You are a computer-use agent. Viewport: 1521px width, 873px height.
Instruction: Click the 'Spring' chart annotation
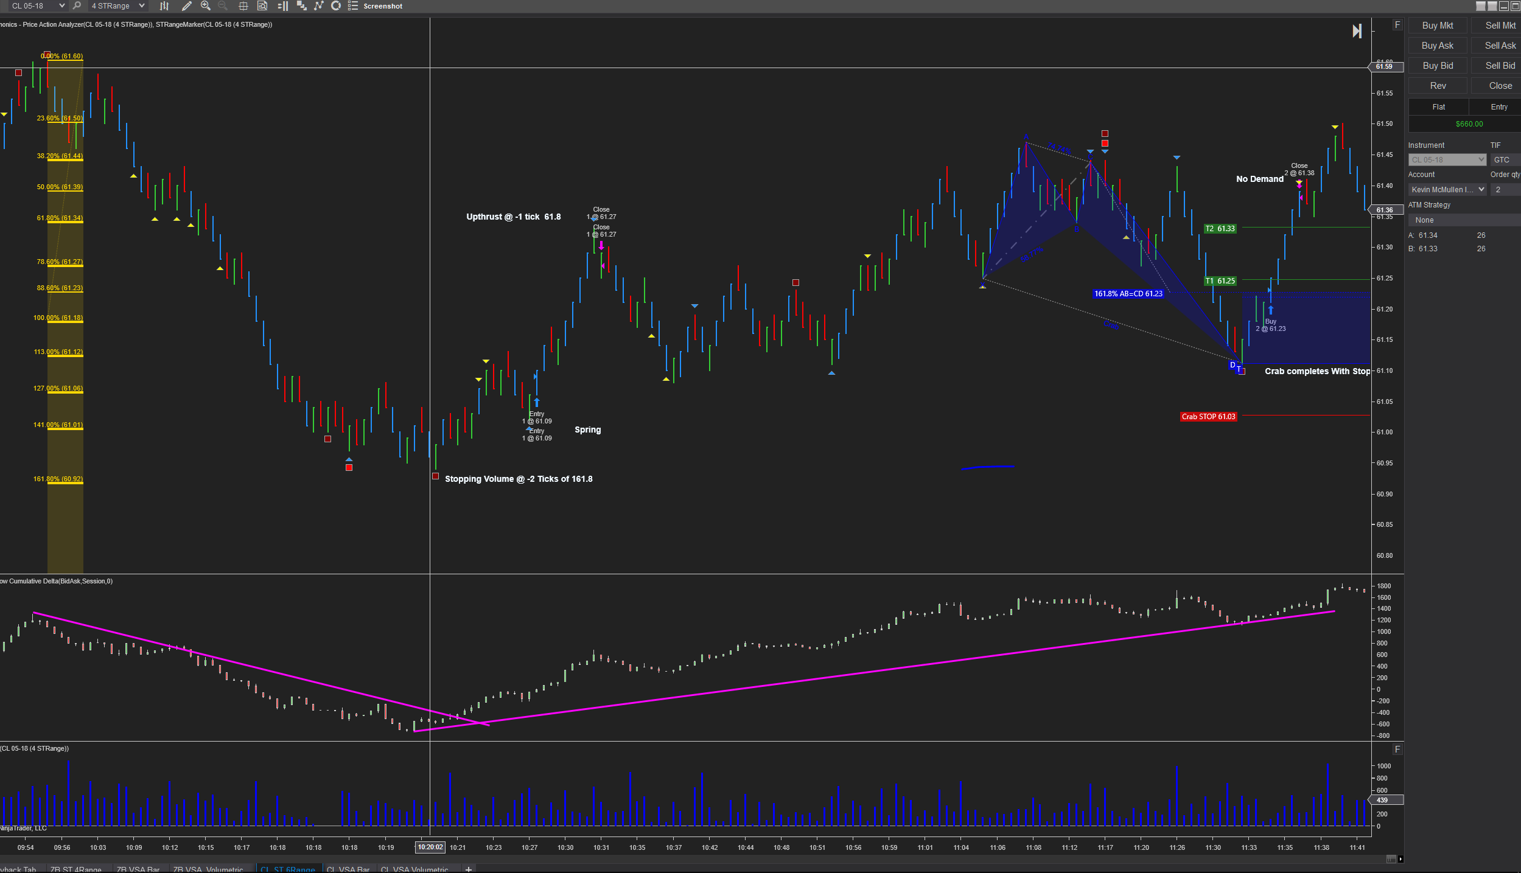click(x=588, y=430)
